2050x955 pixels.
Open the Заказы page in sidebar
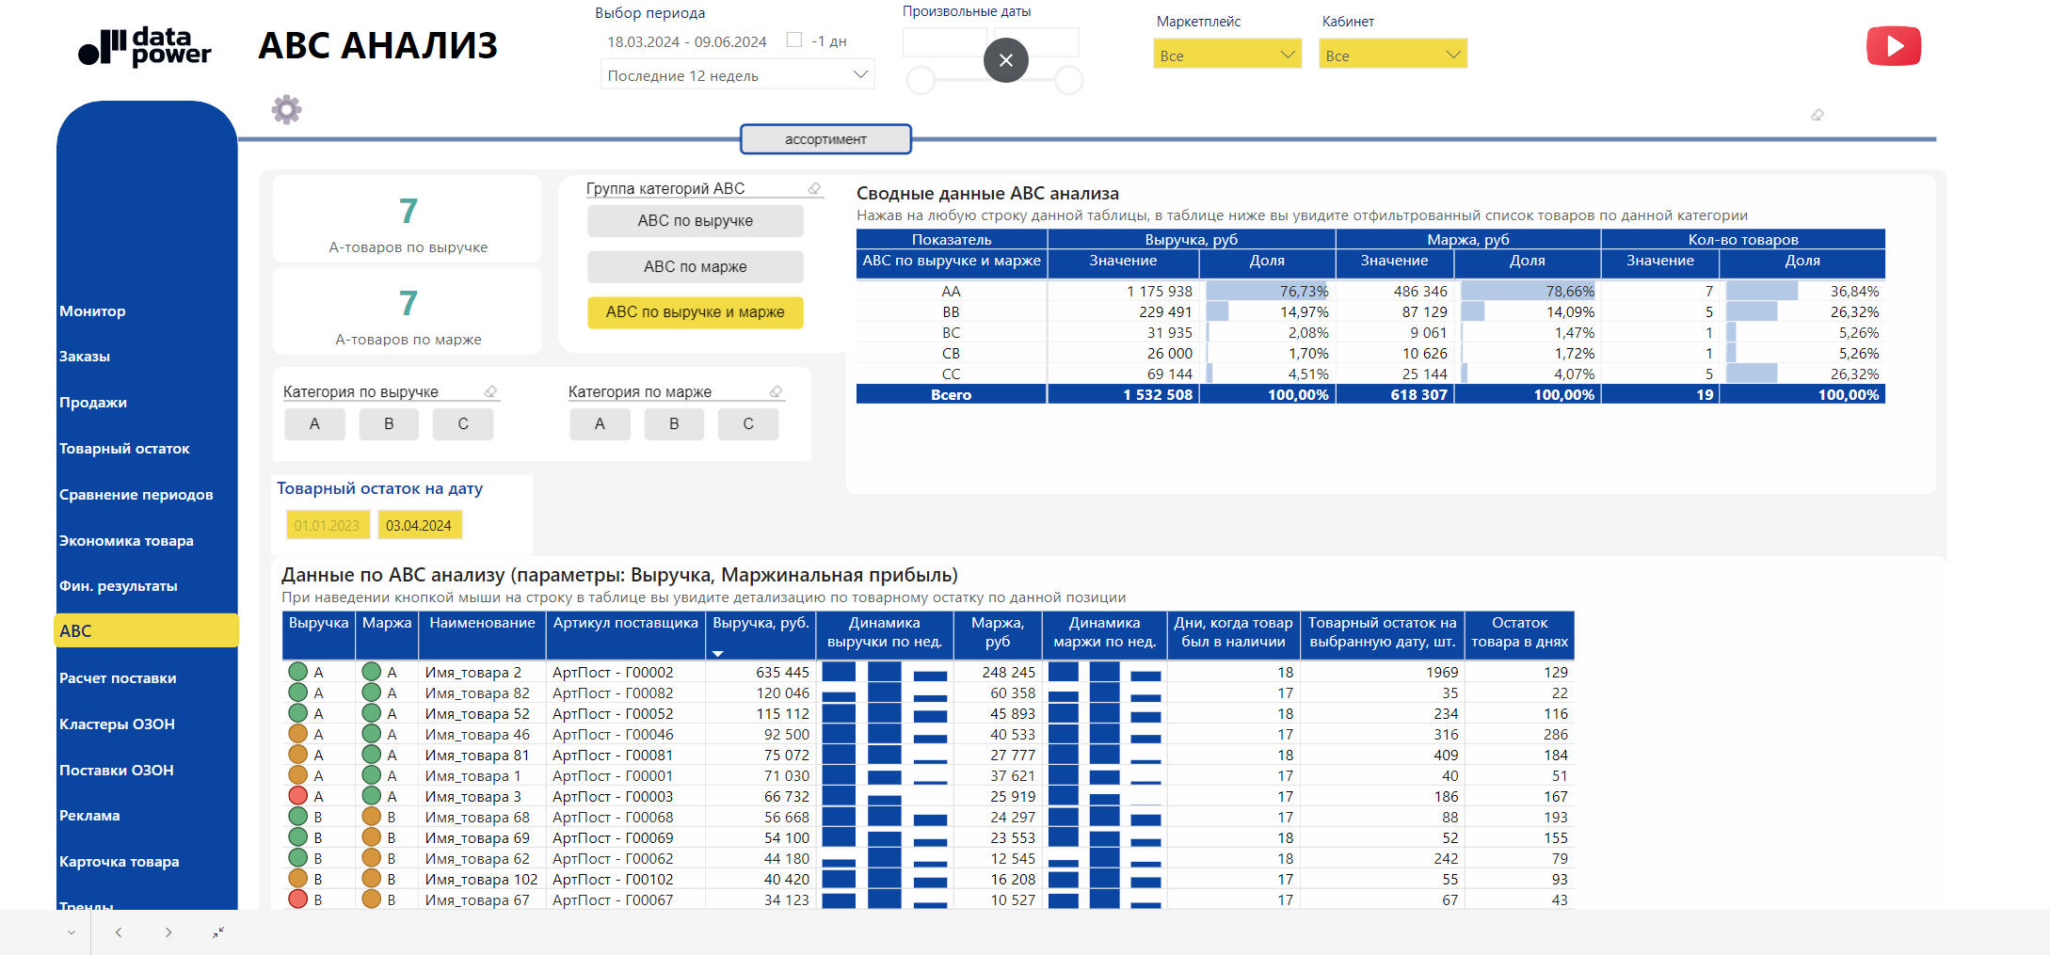[x=85, y=357]
